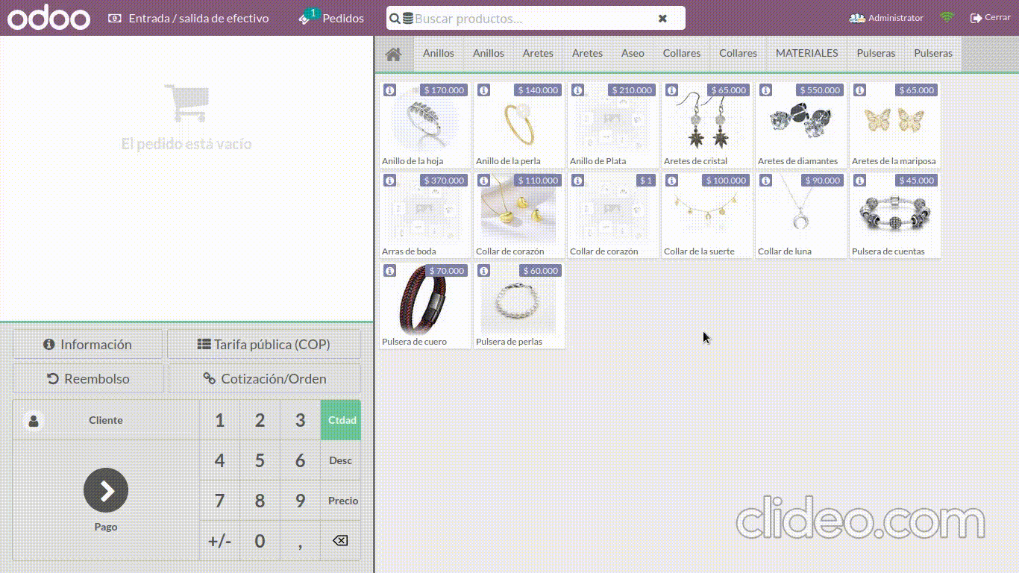Click the home category icon
The image size is (1019, 573).
point(393,54)
